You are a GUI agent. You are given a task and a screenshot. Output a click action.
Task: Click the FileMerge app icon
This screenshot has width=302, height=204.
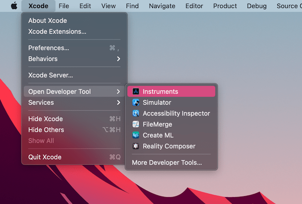[136, 125]
